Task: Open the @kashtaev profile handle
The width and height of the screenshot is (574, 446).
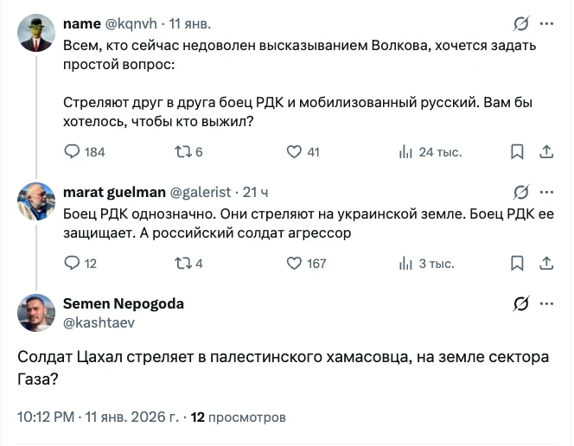Action: [x=99, y=322]
